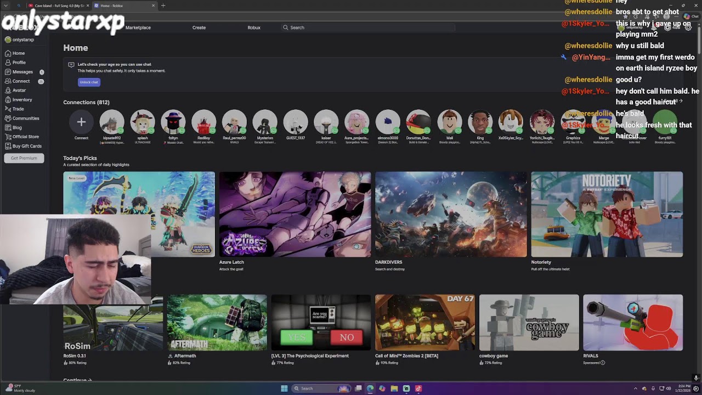Click the Notoriety title below its card
Viewport: 702px width, 395px height.
tap(541, 262)
